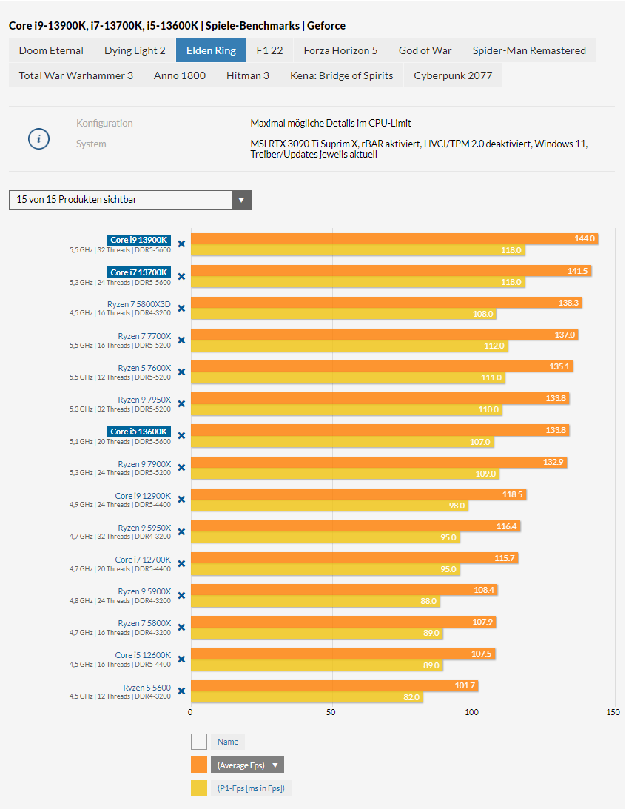This screenshot has width=626, height=809.
Task: Switch to the Anno 1800 tab
Action: click(180, 75)
